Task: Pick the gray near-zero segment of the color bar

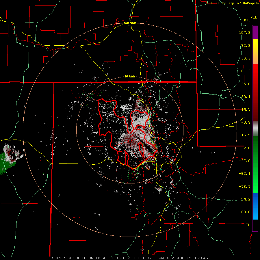Action: point(255,128)
